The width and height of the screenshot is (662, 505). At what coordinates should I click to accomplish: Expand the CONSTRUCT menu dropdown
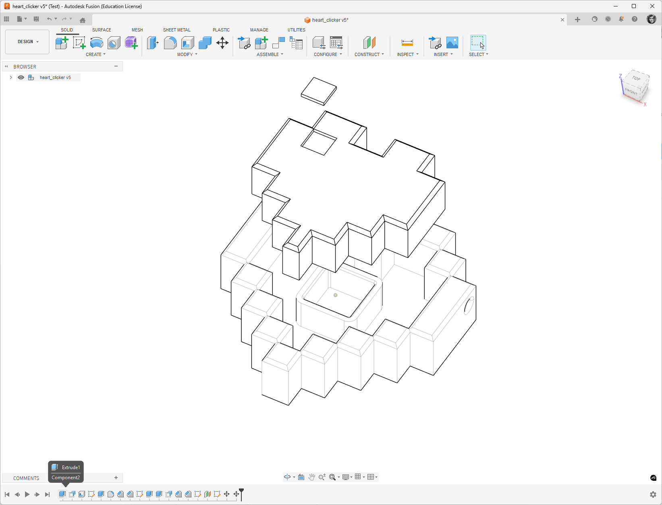(x=369, y=54)
